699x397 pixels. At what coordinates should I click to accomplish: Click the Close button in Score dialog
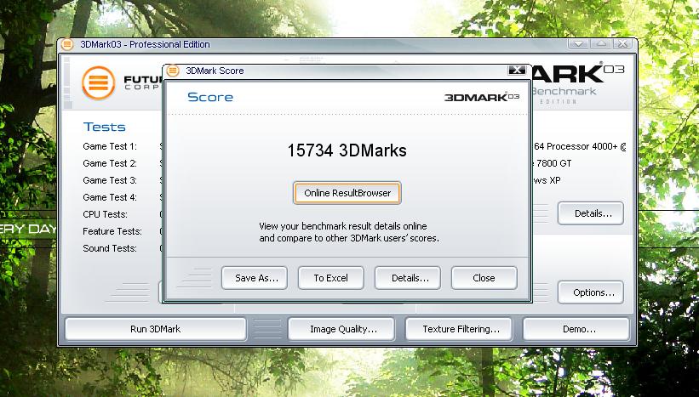click(484, 278)
